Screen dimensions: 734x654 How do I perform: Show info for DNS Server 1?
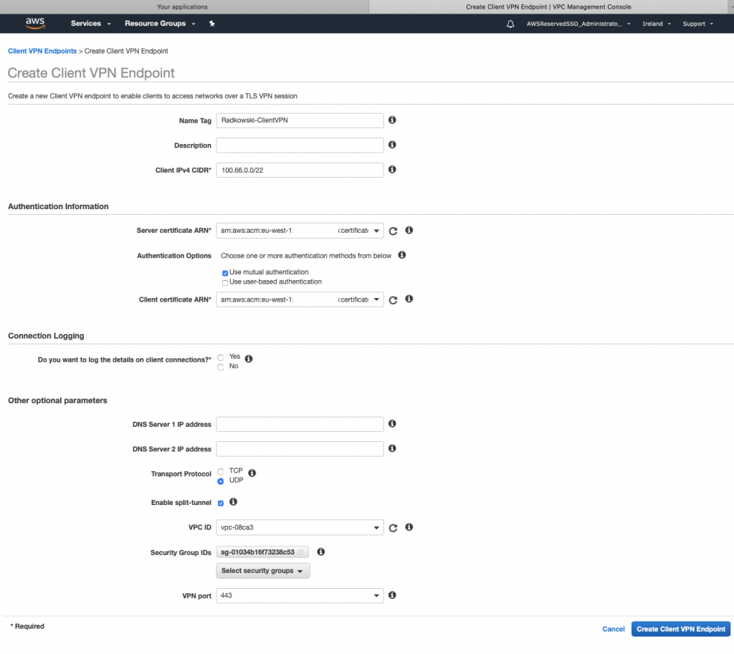tap(392, 423)
